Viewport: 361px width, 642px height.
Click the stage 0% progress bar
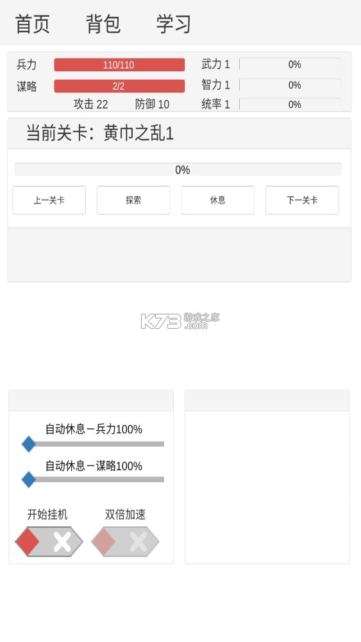click(x=178, y=169)
